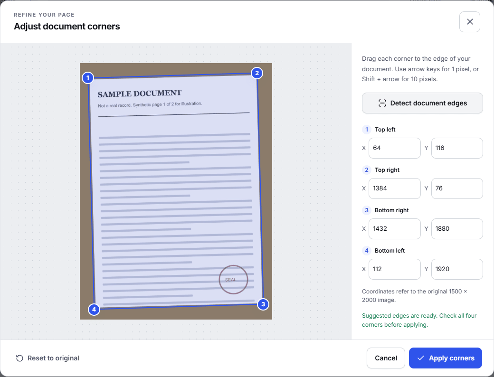Select corner handle 2 at top right

pos(257,73)
